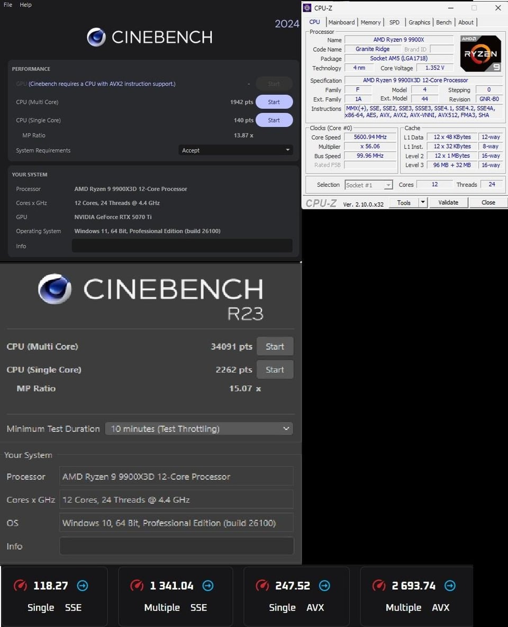The height and width of the screenshot is (627, 508).
Task: Click the 'GNR-B0' revision value in CPU-Z
Action: [x=489, y=99]
